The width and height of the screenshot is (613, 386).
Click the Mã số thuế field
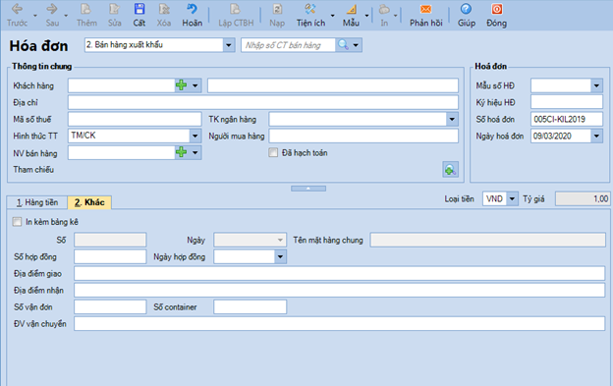coord(135,119)
